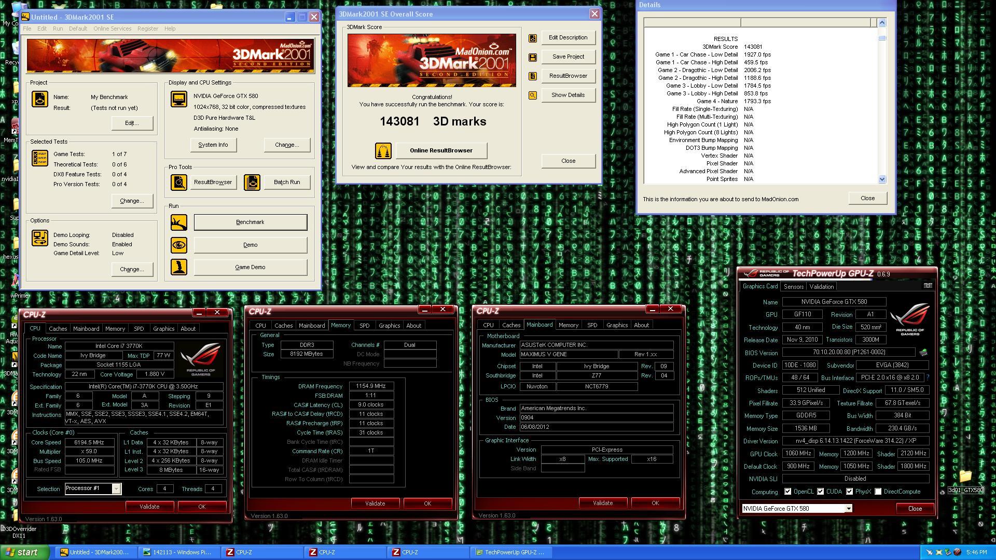Click the Benchmark run icon
This screenshot has width=996, height=560.
(179, 222)
